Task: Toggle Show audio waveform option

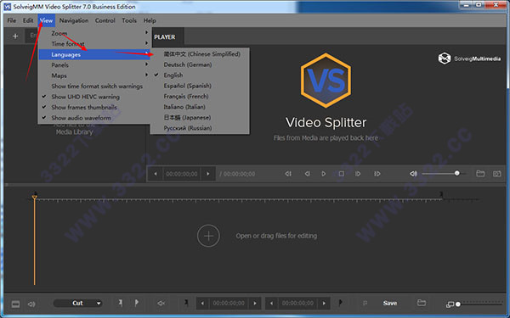Action: [94, 118]
